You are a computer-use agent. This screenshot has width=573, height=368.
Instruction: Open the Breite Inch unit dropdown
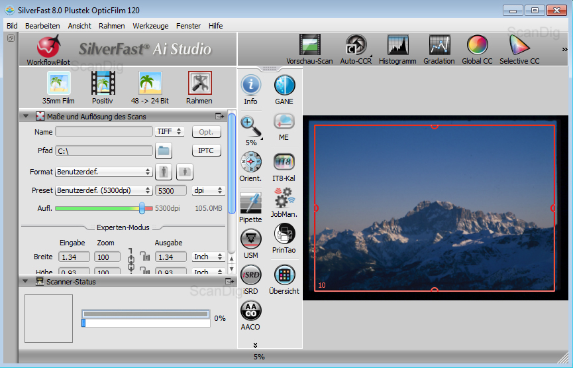tap(208, 257)
